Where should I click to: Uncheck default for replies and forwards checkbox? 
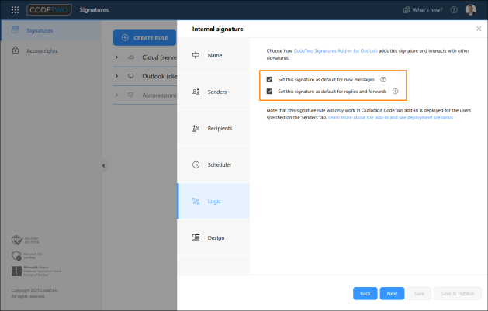coord(269,91)
